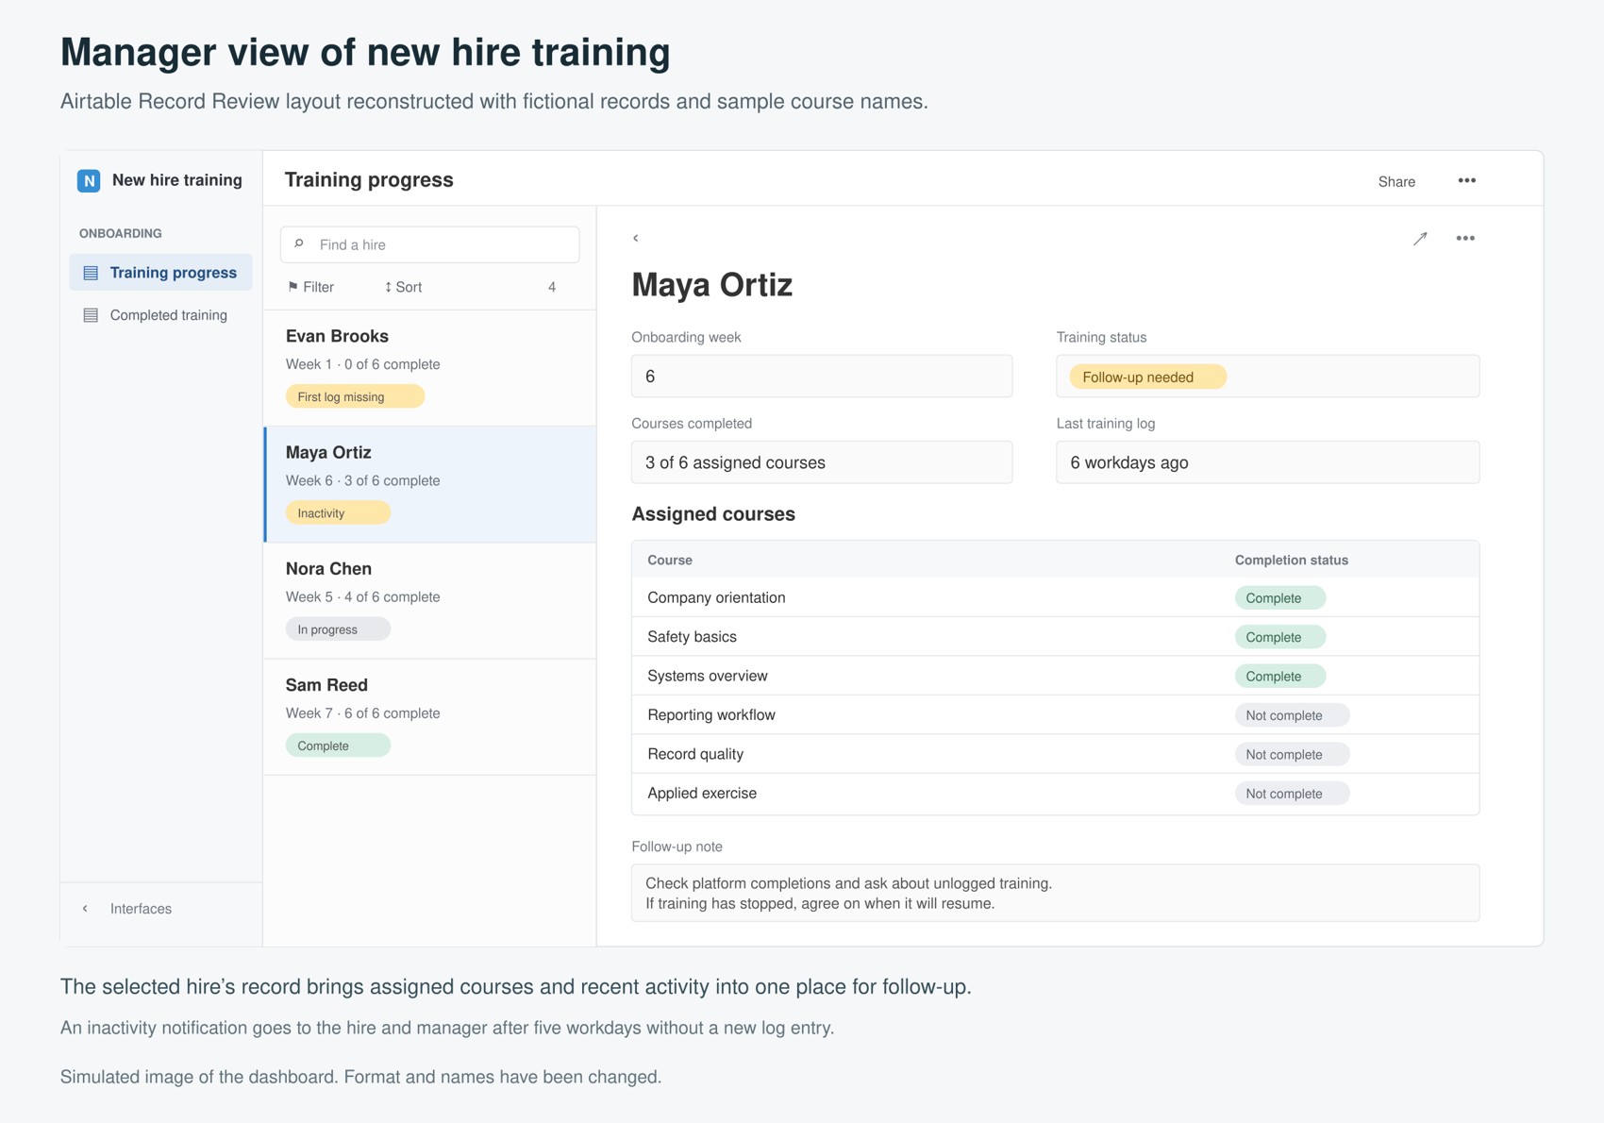Click the blue N workspace icon

point(89,180)
